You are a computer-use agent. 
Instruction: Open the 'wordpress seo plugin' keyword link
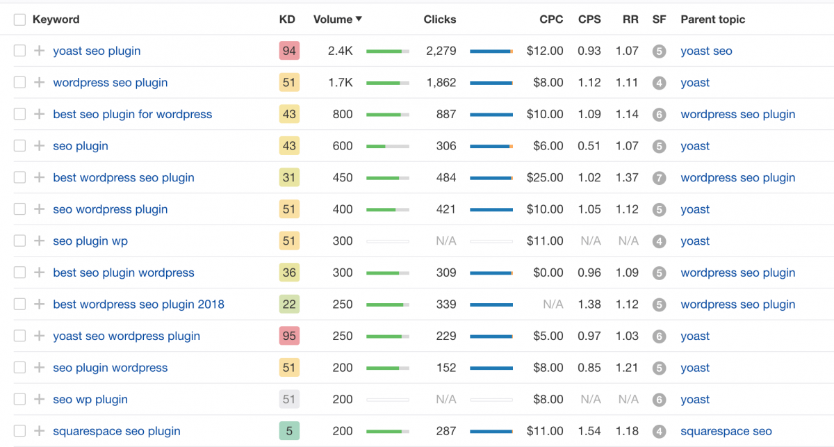[x=111, y=83]
